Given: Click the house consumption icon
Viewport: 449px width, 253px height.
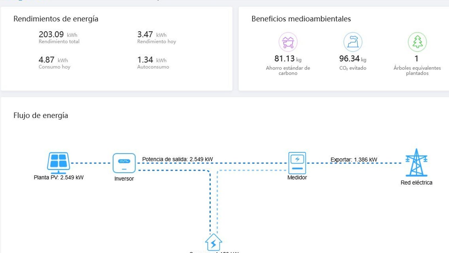Looking at the screenshot, I should (213, 242).
